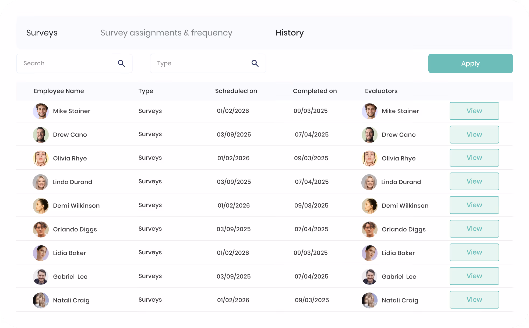
Task: Select employee name Orlando Diggs
Action: click(x=75, y=229)
